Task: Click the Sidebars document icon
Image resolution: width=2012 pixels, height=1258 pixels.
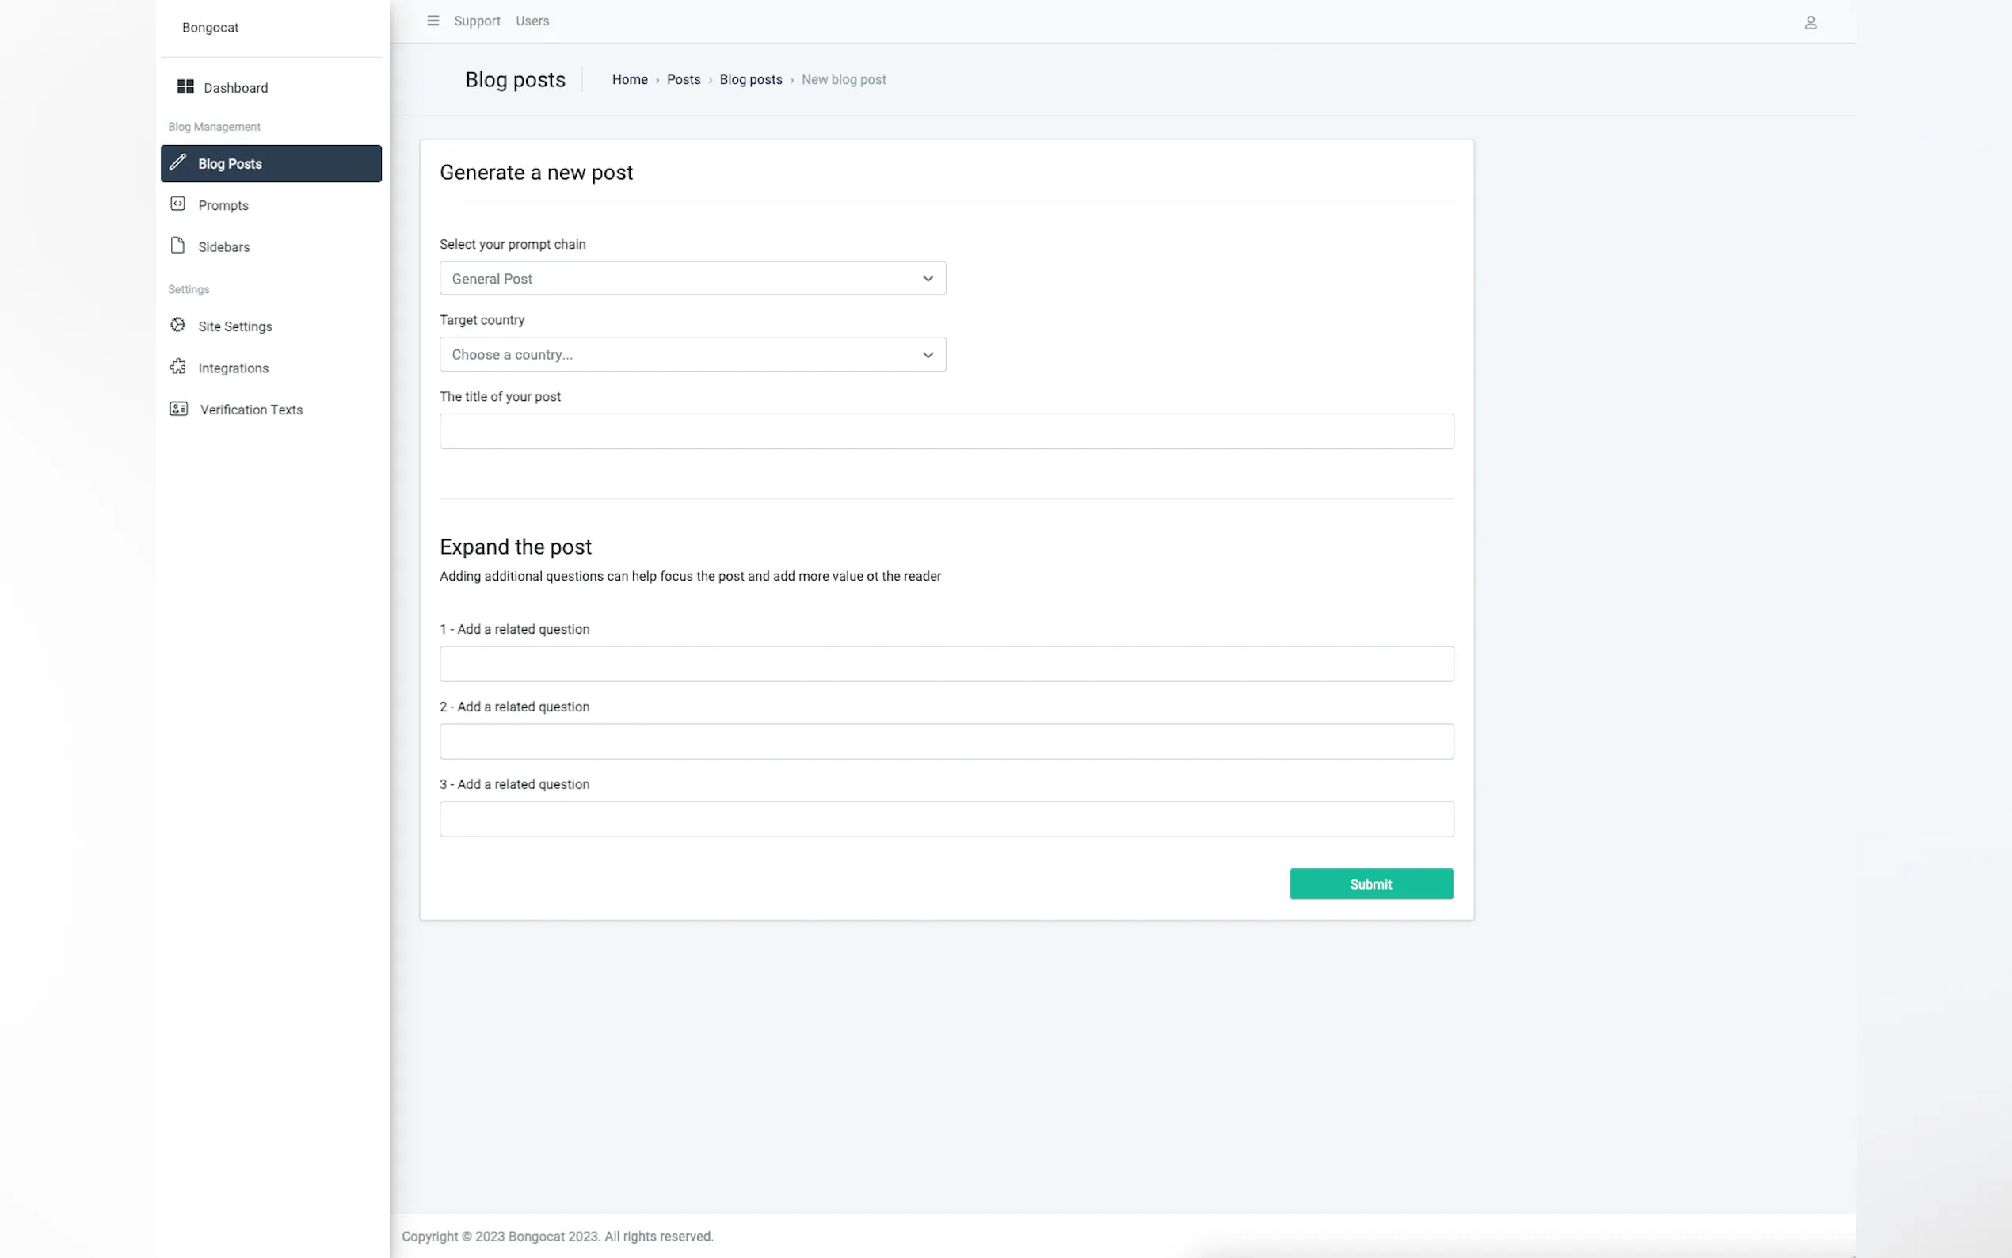Action: pos(178,246)
